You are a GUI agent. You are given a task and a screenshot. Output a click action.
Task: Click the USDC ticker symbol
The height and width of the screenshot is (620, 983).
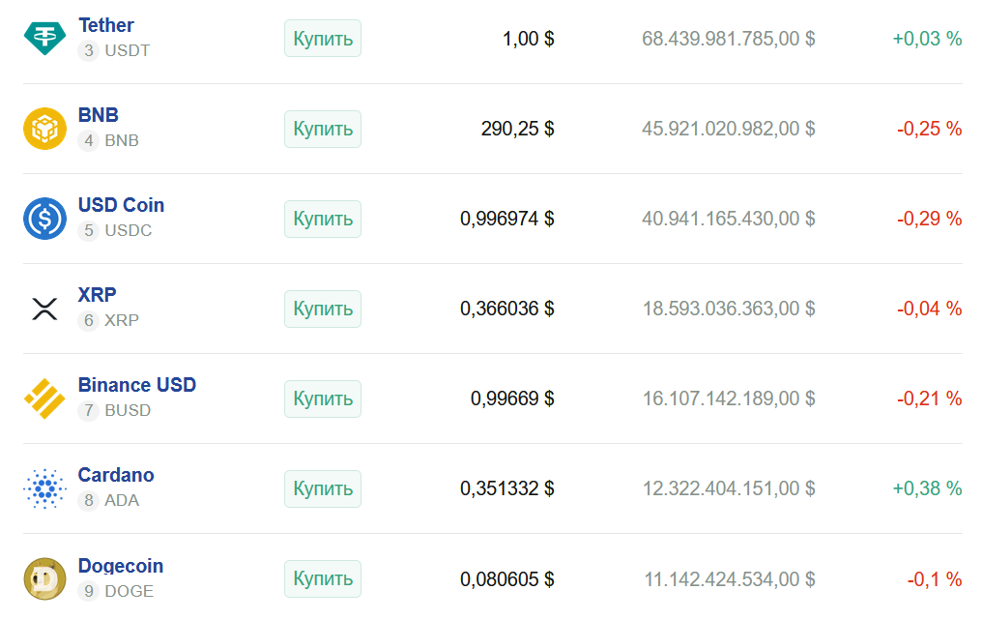coord(128,230)
